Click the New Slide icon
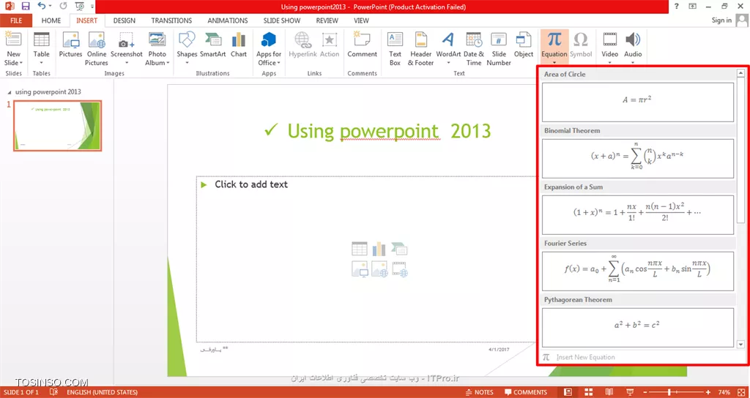This screenshot has width=750, height=398. coord(13,40)
